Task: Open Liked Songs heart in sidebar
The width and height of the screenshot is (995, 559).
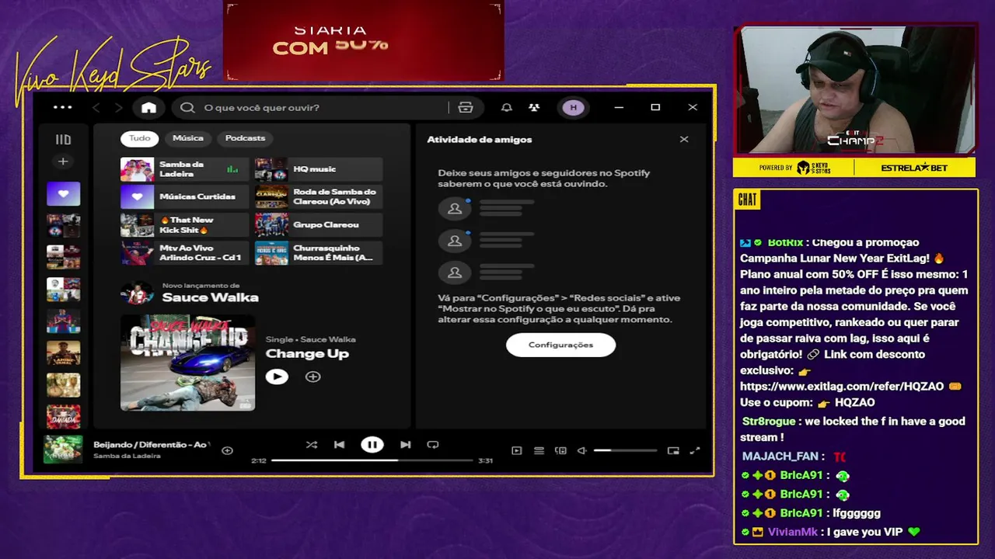Action: (x=63, y=193)
